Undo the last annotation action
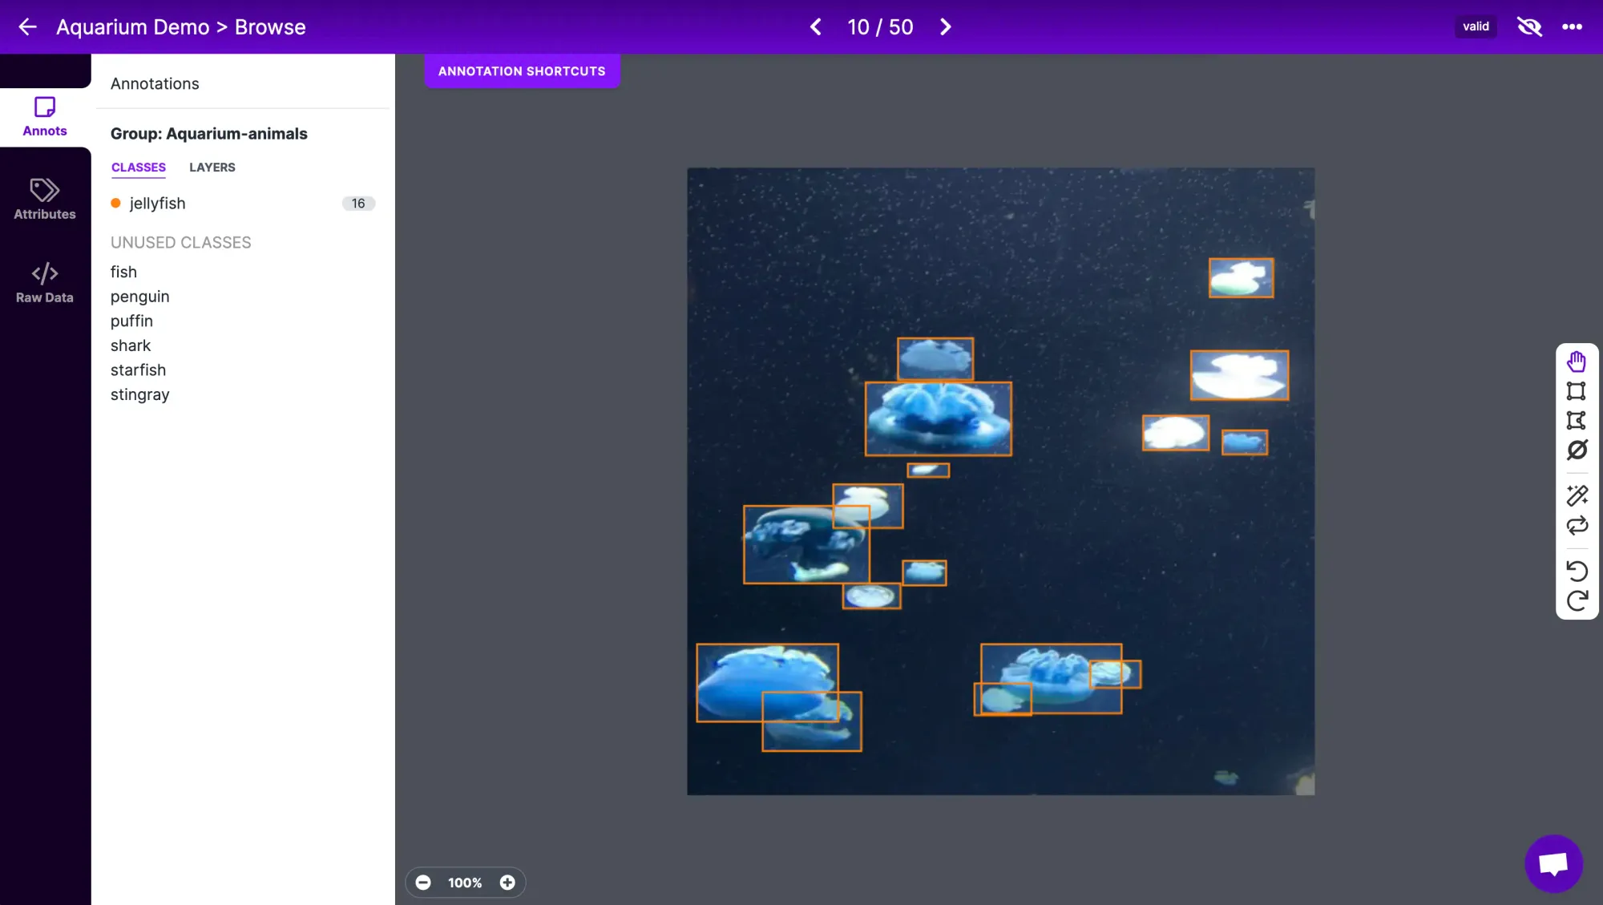The height and width of the screenshot is (905, 1603). (1577, 571)
